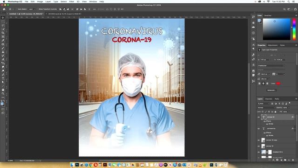Select the Move tool in toolbox

point(3,18)
